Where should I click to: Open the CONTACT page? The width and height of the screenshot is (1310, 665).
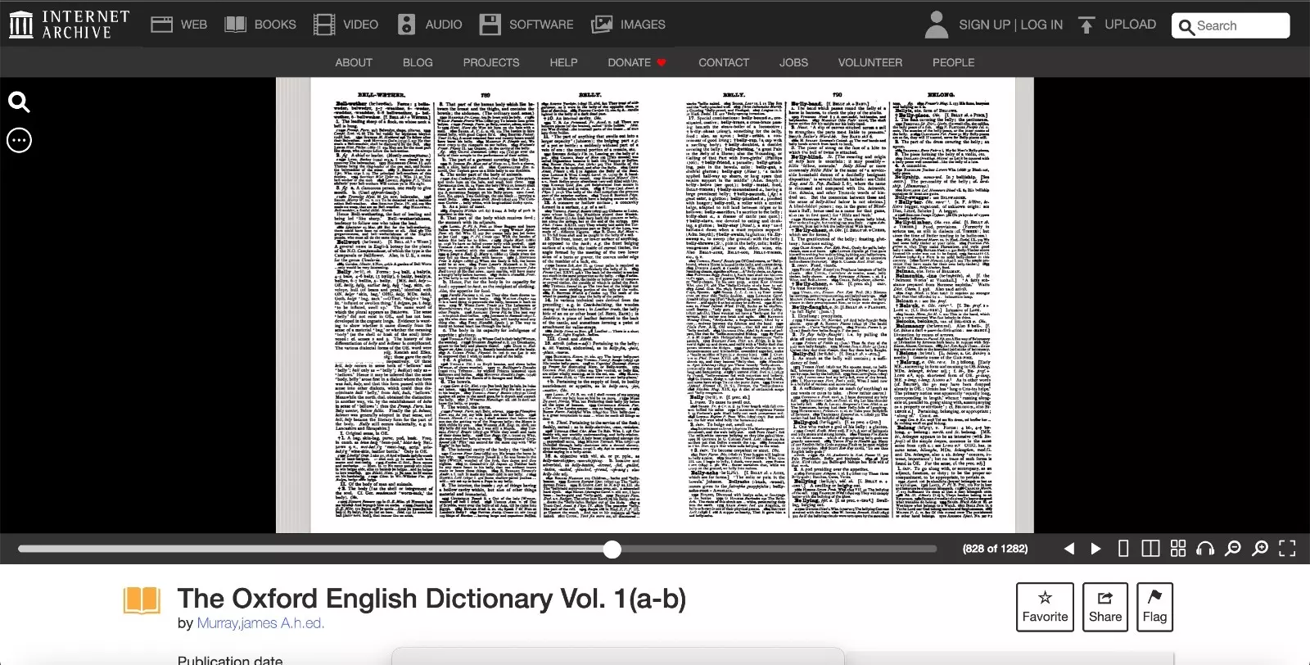click(x=724, y=62)
